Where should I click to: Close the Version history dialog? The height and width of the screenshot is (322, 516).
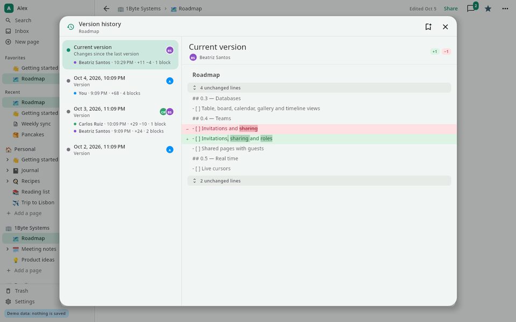445,27
